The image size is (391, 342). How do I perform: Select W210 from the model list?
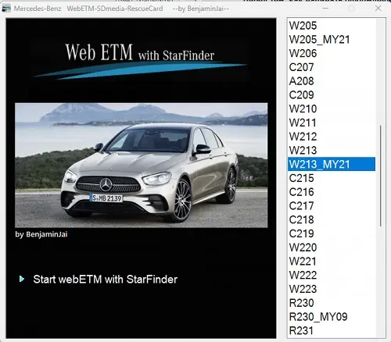(x=332, y=109)
